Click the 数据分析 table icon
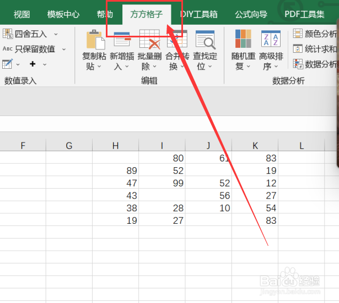 [x=298, y=64]
